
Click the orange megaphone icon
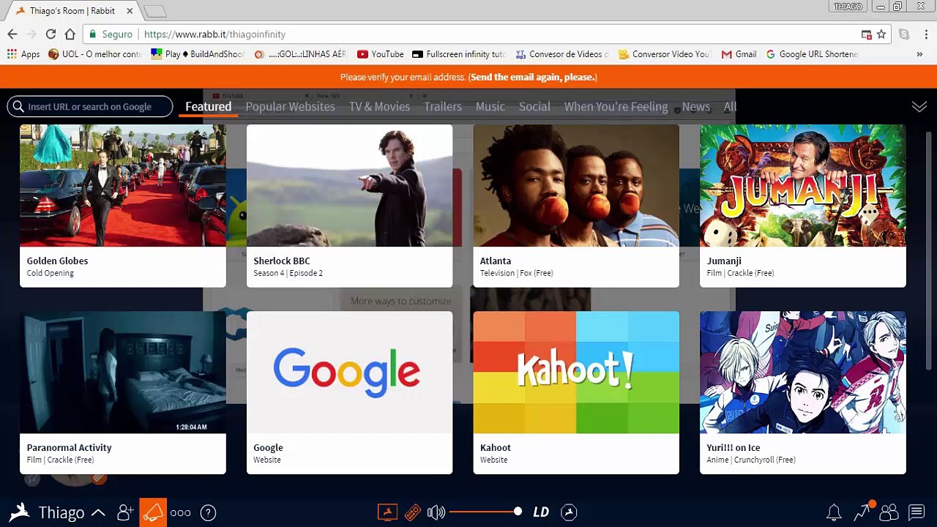click(153, 512)
